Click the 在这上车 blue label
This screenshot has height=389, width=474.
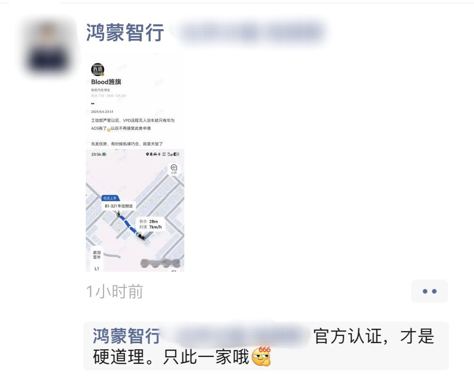pyautogui.click(x=110, y=198)
